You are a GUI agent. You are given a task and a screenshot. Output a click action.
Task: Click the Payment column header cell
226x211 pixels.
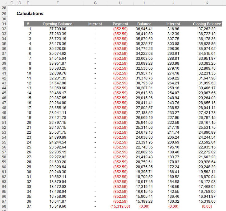click(120, 24)
